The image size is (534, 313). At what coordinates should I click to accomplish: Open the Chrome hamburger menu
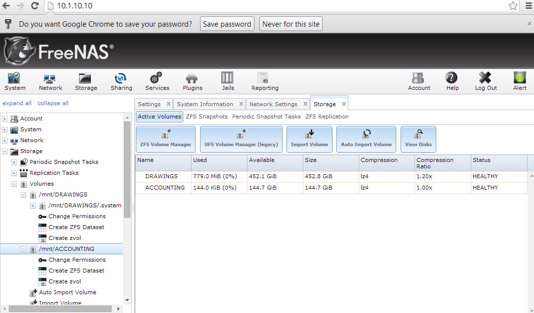[529, 6]
